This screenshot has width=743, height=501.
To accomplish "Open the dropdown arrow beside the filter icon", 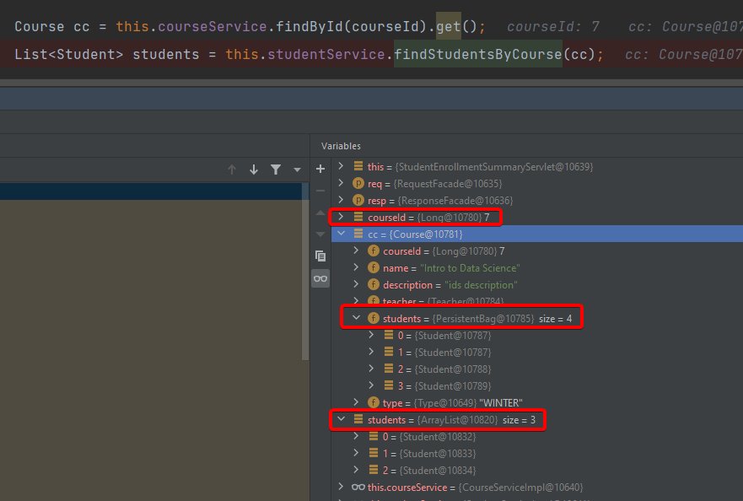I will click(297, 170).
